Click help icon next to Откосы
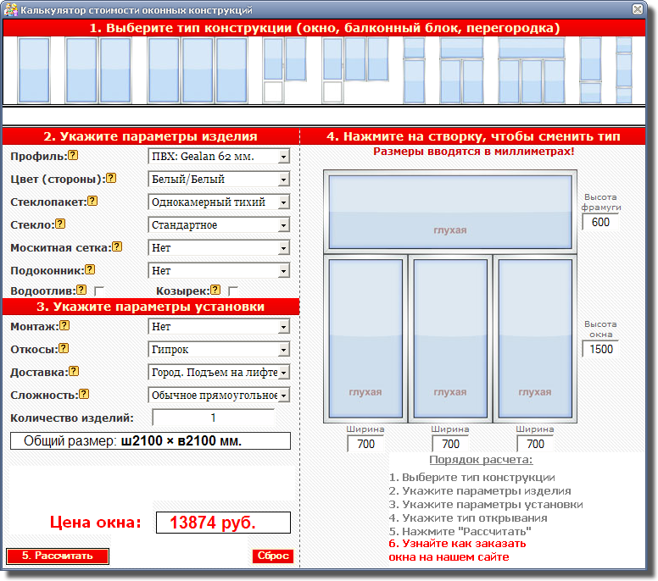The image size is (658, 581). [x=64, y=348]
